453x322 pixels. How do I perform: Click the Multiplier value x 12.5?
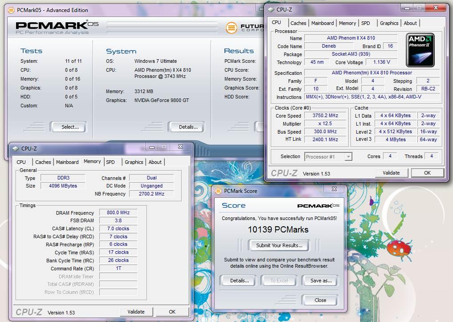click(x=325, y=123)
